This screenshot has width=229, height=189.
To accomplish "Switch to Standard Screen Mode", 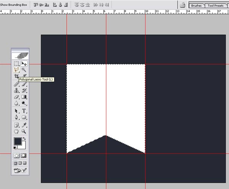I will coord(15,163).
